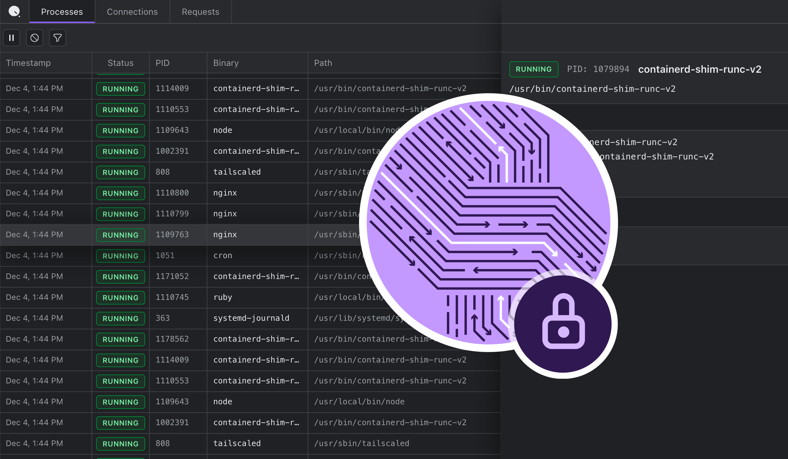The image size is (788, 459).
Task: Sort the table by the Path column
Action: point(322,63)
